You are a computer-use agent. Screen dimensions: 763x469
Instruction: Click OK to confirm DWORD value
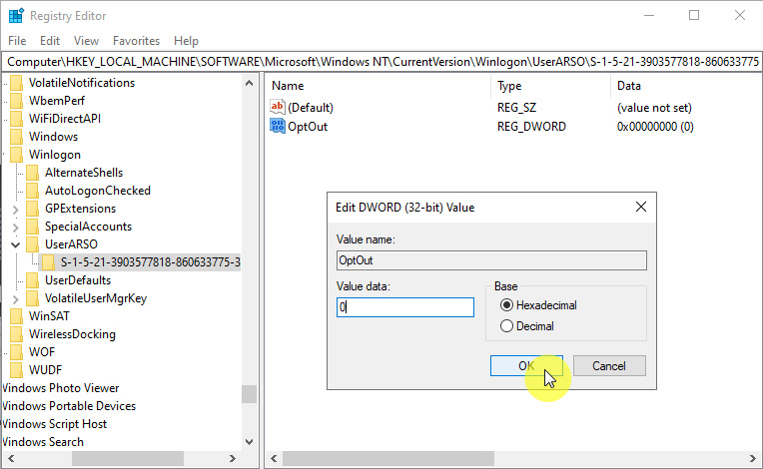click(x=526, y=366)
